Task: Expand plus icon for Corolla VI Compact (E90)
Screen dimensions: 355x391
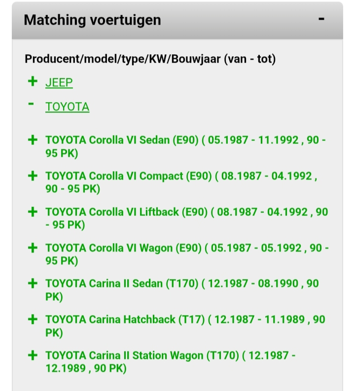Action: (33, 176)
